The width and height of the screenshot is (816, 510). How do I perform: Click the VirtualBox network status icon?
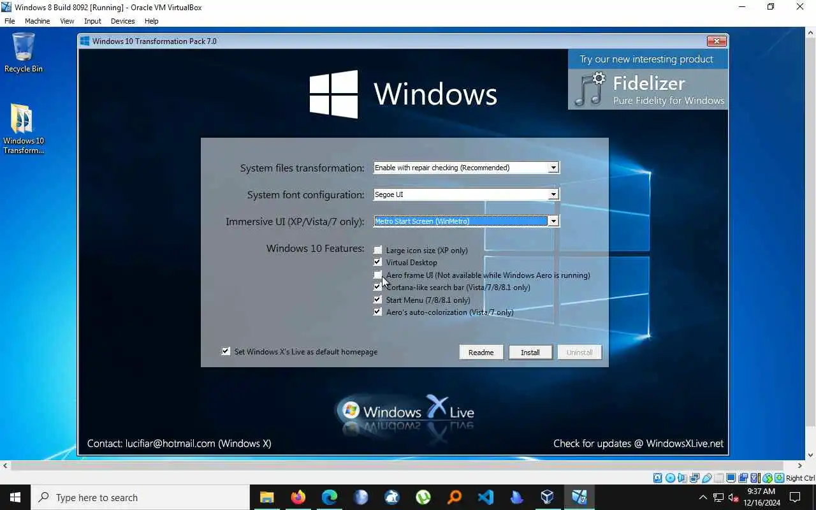[695, 478]
